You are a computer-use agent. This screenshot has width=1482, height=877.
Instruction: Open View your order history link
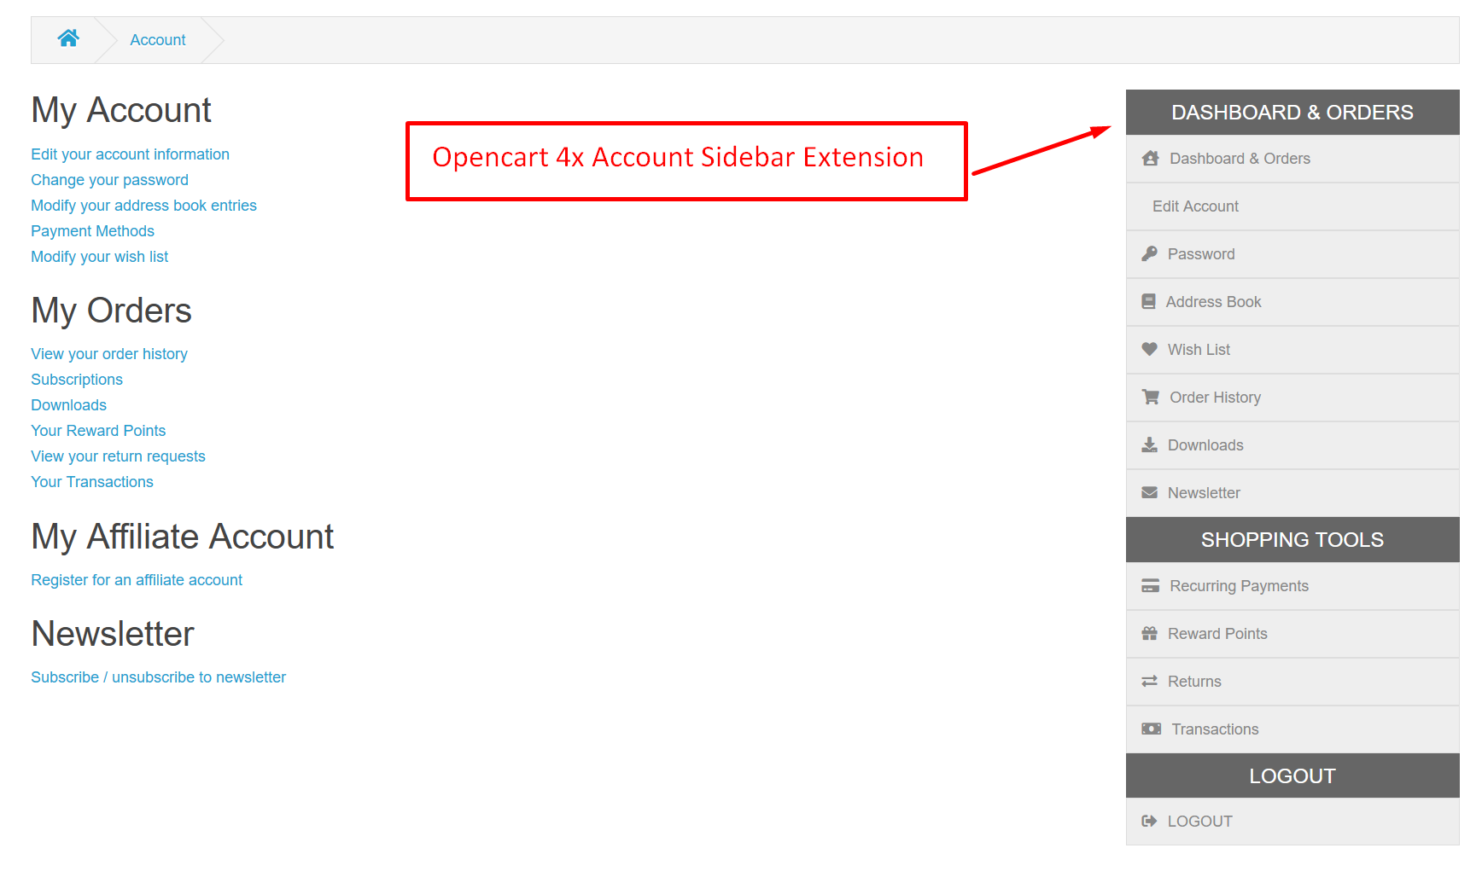pos(109,354)
